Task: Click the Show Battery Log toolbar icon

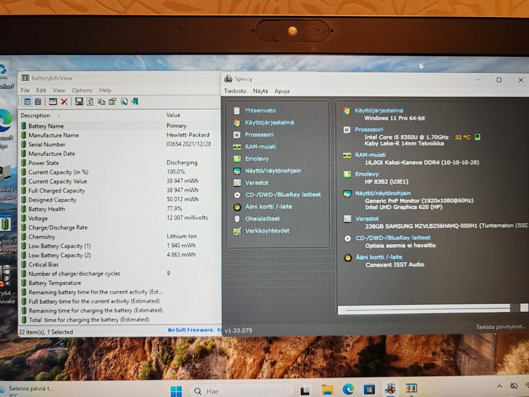Action: (38, 101)
